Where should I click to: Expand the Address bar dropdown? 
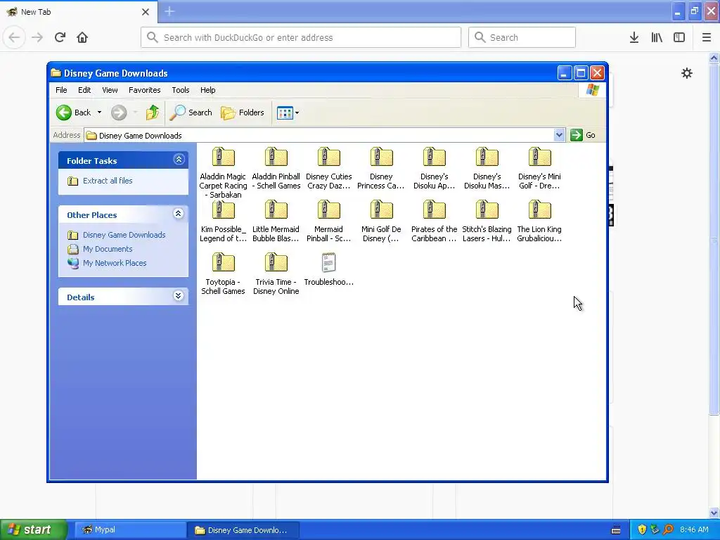(559, 135)
